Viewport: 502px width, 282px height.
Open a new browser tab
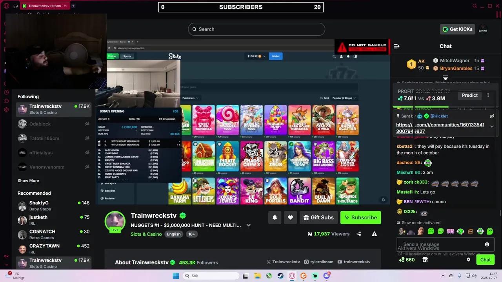point(73,6)
